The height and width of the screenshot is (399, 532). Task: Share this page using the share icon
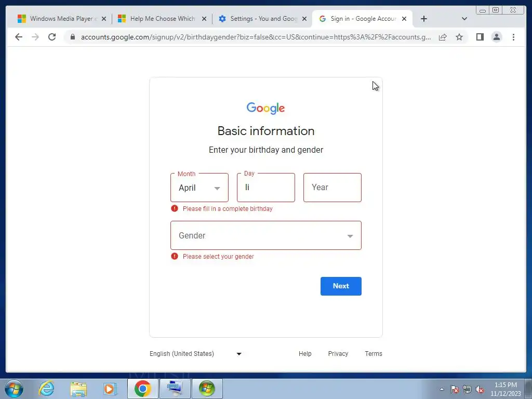tap(443, 37)
